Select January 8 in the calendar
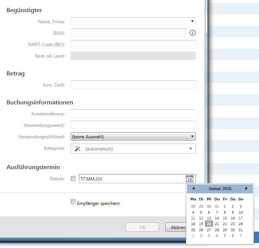This screenshot has height=248, width=259. pyautogui.click(x=225, y=212)
